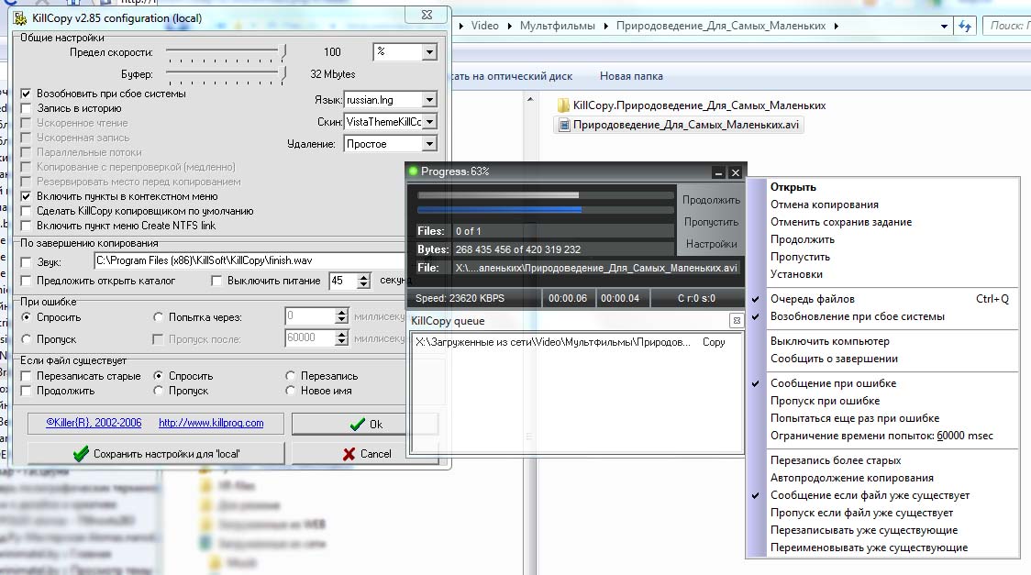Uncheck 'Возобновить при сбое системы' checkbox
1031x575 pixels.
coord(26,94)
